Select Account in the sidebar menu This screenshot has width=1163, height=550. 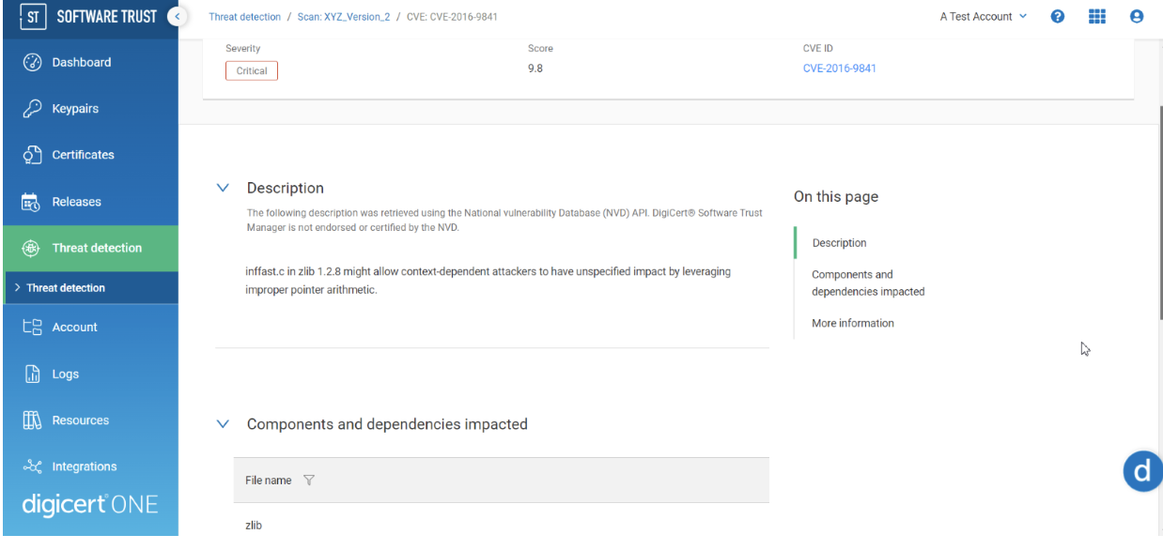coord(74,328)
